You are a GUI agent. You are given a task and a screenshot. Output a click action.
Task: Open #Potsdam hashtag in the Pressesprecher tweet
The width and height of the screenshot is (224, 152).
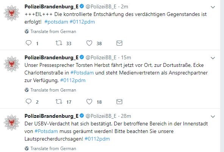(x=82, y=73)
